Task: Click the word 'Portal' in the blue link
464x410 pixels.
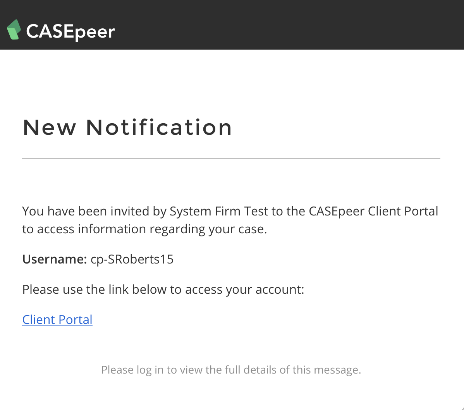Action: pyautogui.click(x=76, y=320)
